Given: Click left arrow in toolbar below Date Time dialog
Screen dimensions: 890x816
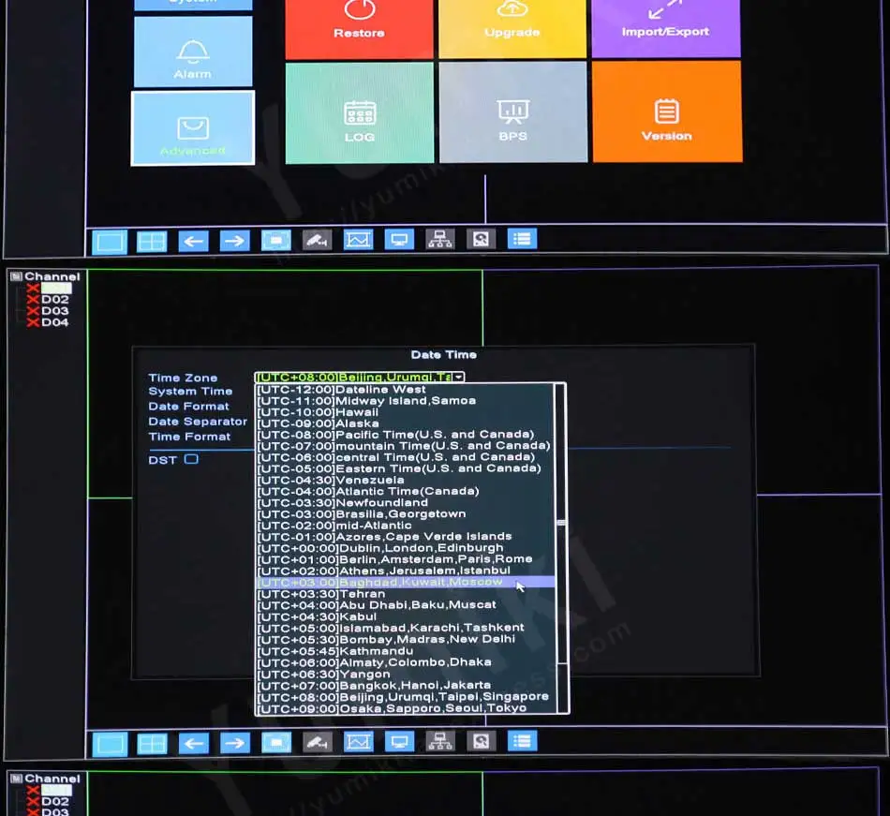Looking at the screenshot, I should [194, 743].
